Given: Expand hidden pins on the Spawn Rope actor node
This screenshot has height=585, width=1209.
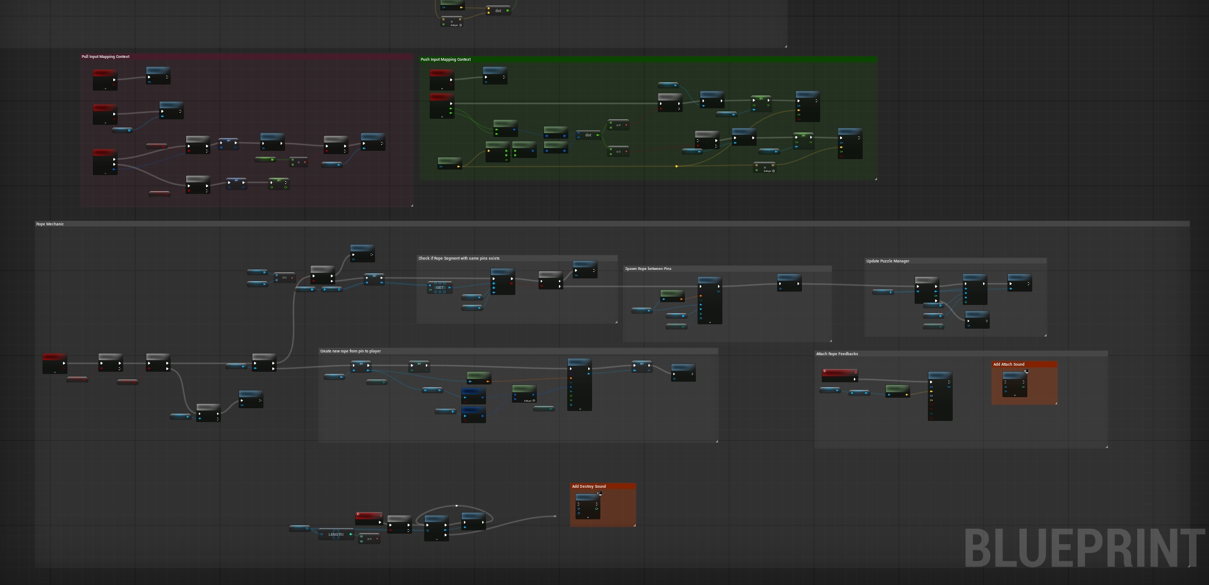Looking at the screenshot, I should [x=710, y=323].
